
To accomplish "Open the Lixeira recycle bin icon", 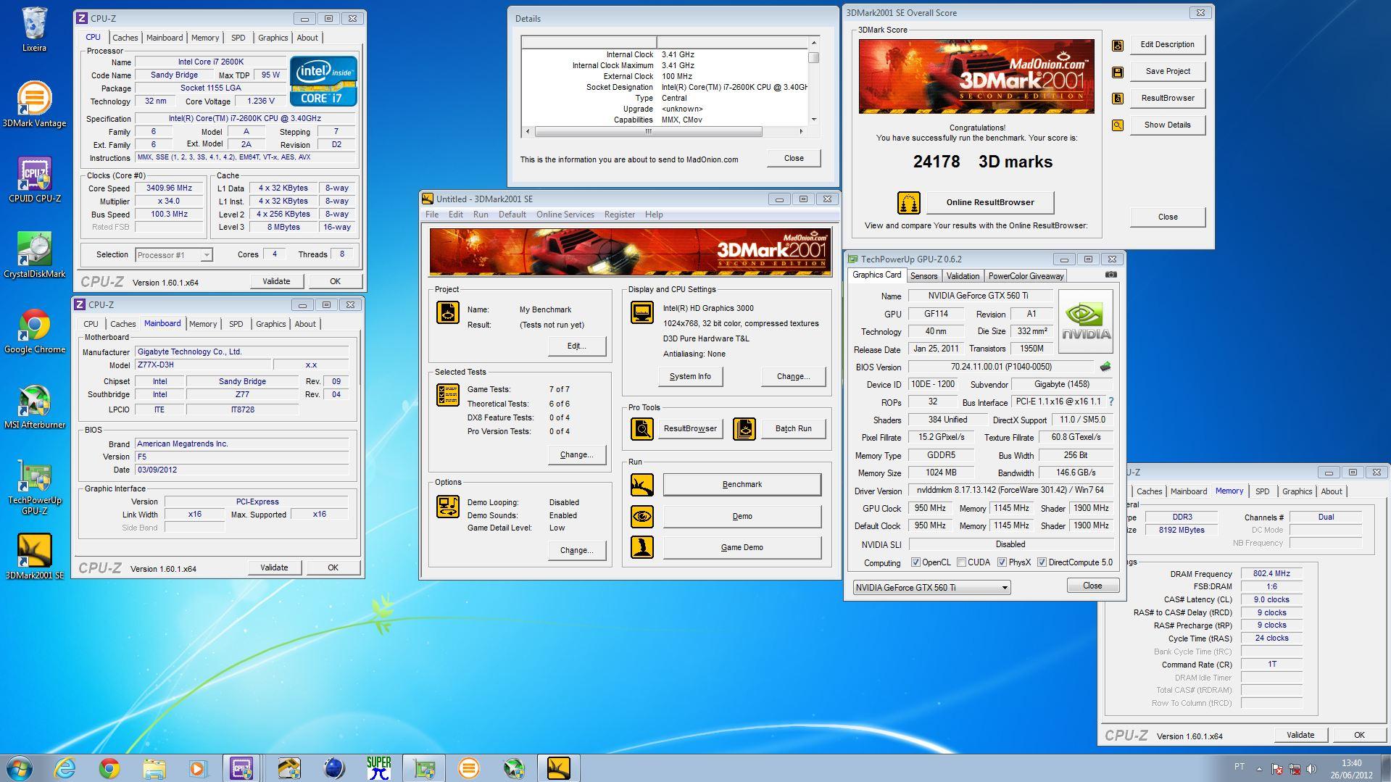I will tap(34, 29).
